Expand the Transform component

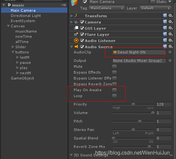pos(71,16)
